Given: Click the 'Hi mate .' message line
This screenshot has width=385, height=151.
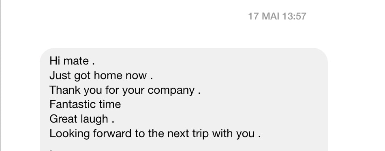Looking at the screenshot, I should pyautogui.click(x=72, y=61).
